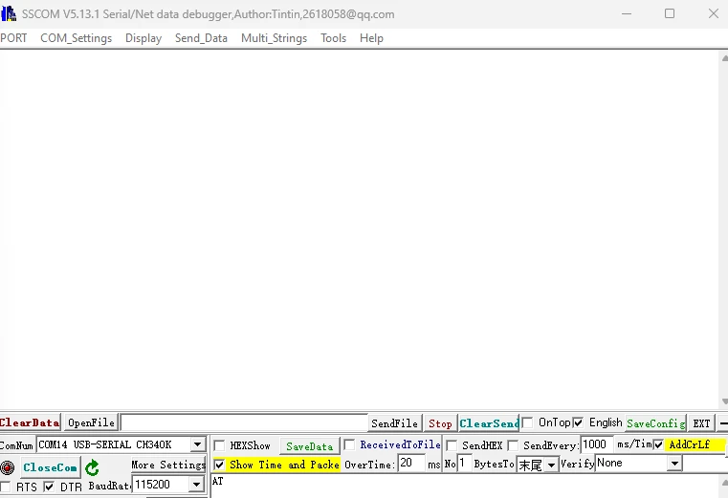Screen dimensions: 728x498
Task: Click the CloseCom button
Action: tap(50, 467)
